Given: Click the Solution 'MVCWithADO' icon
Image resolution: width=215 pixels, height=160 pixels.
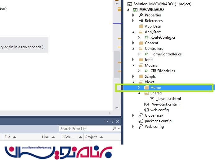Looking at the screenshot, I should 129,4.
